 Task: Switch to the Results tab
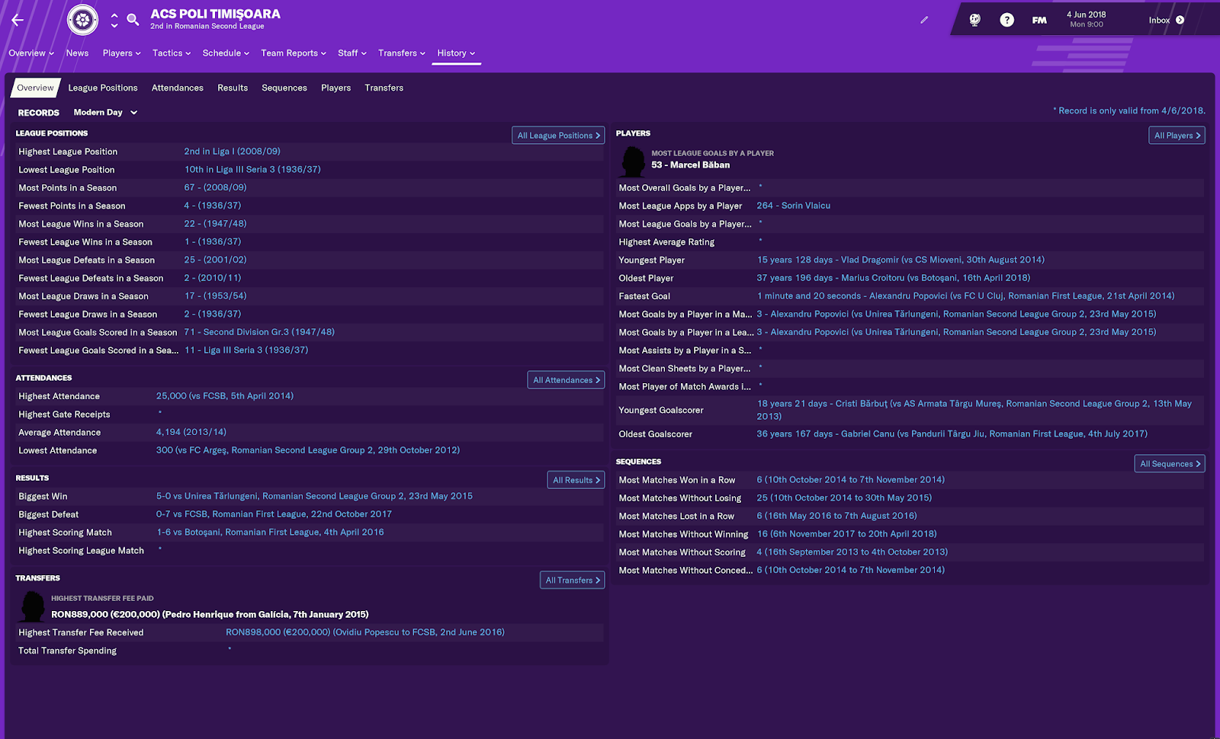[233, 88]
